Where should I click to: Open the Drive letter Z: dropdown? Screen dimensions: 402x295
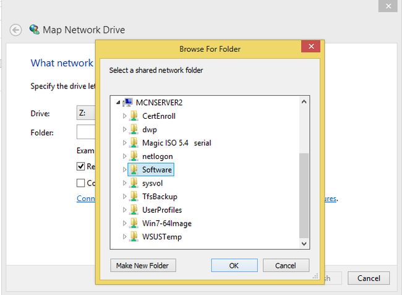(86, 113)
